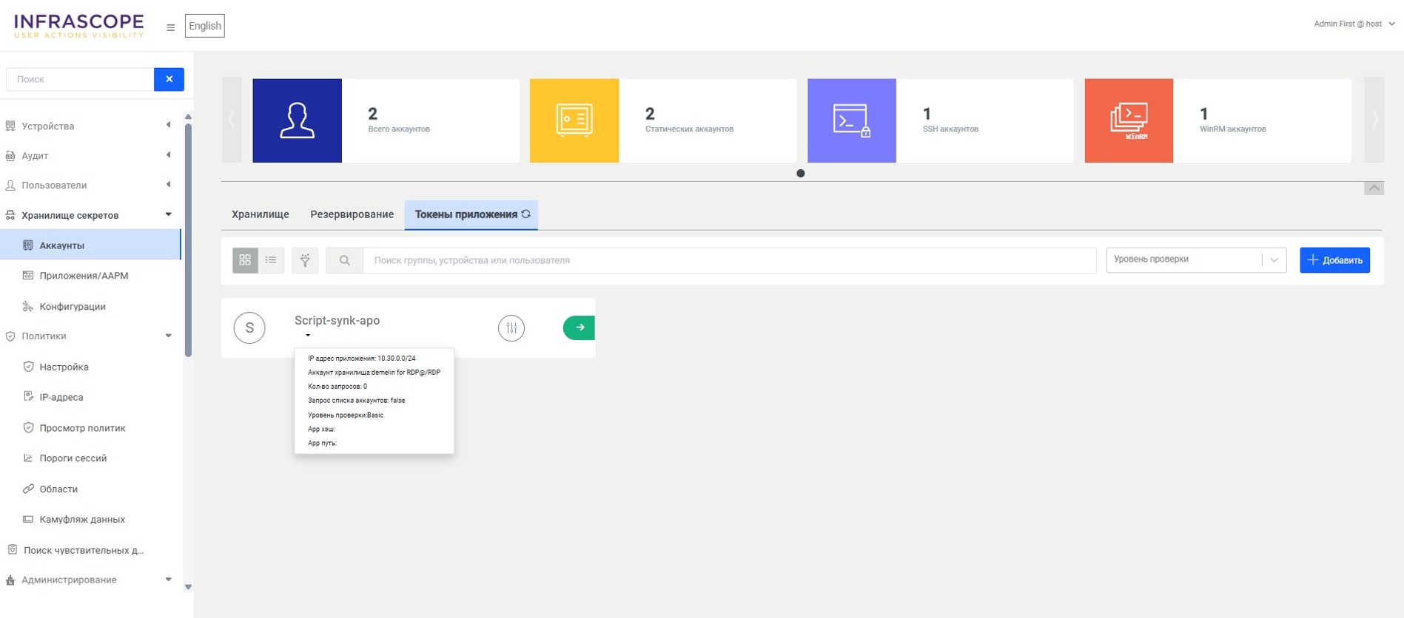Open Камуфляж данных in the sidebar
Viewport: 1404px width, 618px height.
coord(90,519)
